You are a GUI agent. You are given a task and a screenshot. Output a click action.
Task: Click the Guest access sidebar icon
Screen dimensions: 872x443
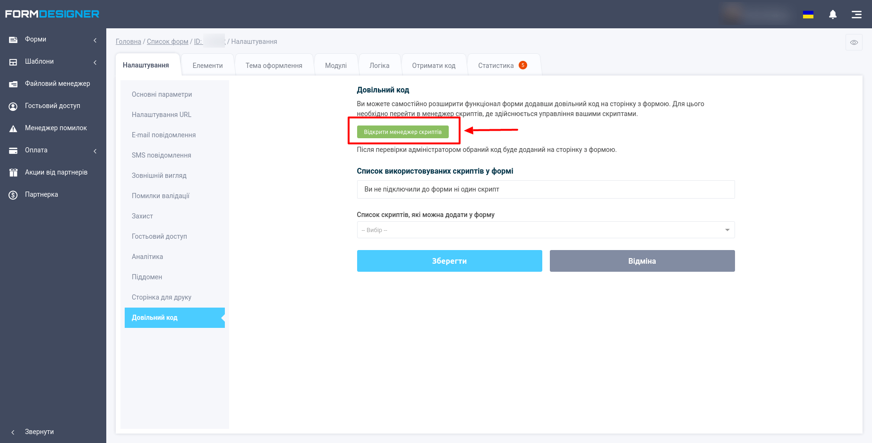(13, 106)
